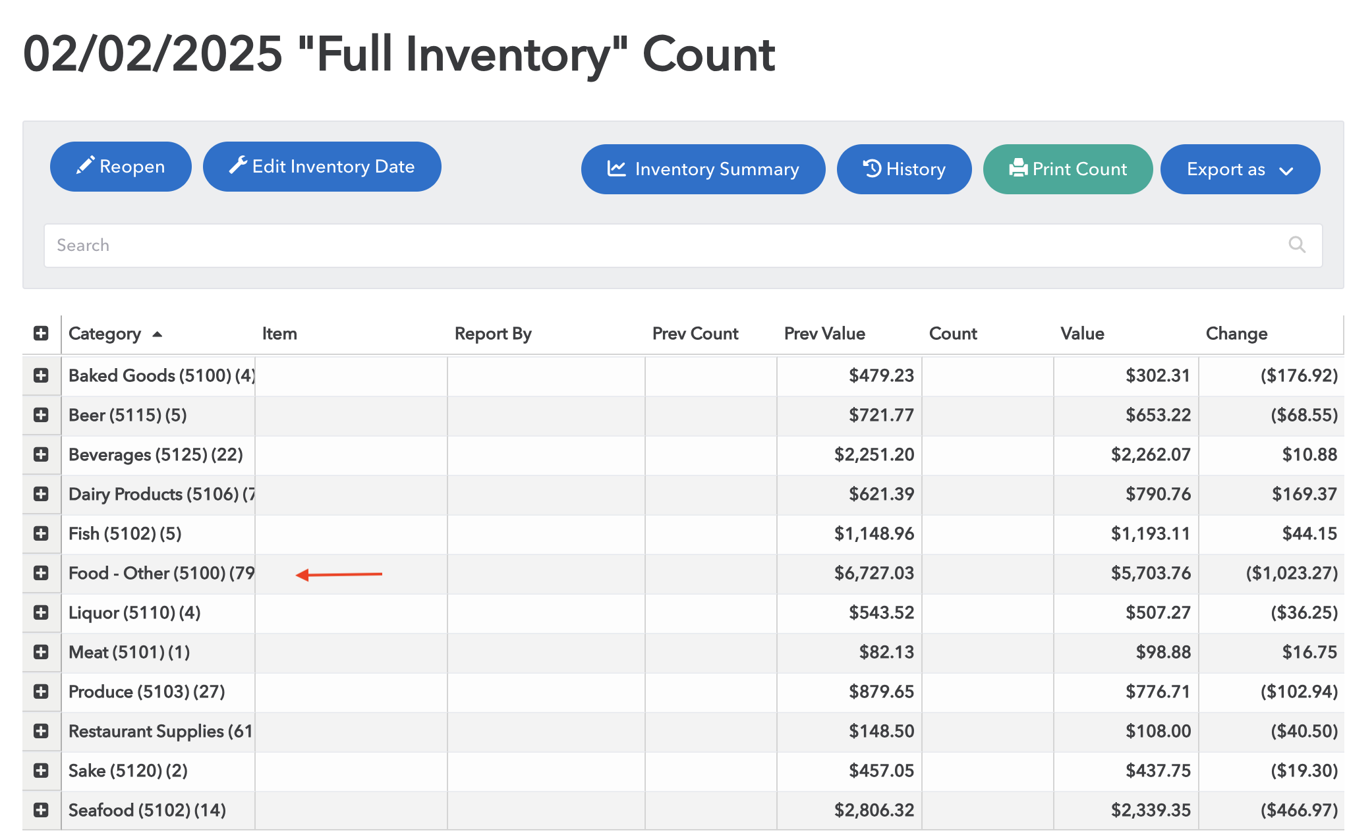Select the Meat (5101) (1) category label
1347x839 pixels.
pos(129,652)
